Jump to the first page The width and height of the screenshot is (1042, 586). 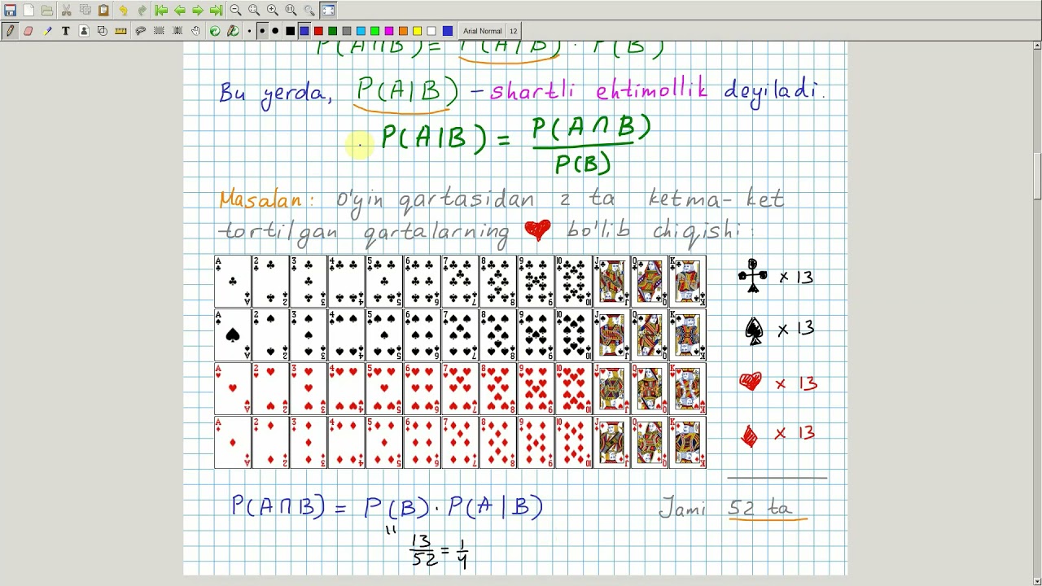tap(161, 11)
